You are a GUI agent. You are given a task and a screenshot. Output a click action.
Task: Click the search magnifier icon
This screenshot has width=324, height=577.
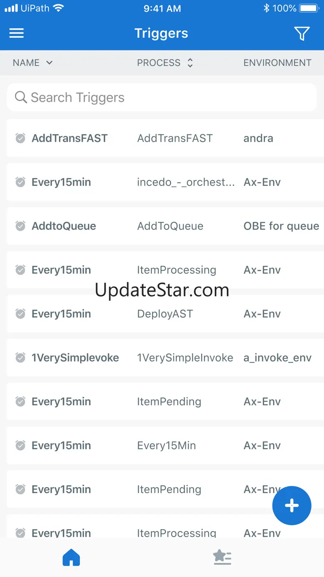[21, 97]
